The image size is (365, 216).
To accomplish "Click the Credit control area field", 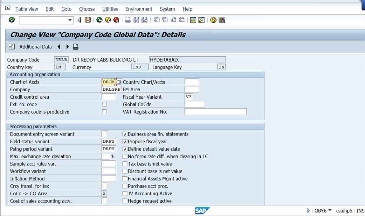I will (109, 97).
